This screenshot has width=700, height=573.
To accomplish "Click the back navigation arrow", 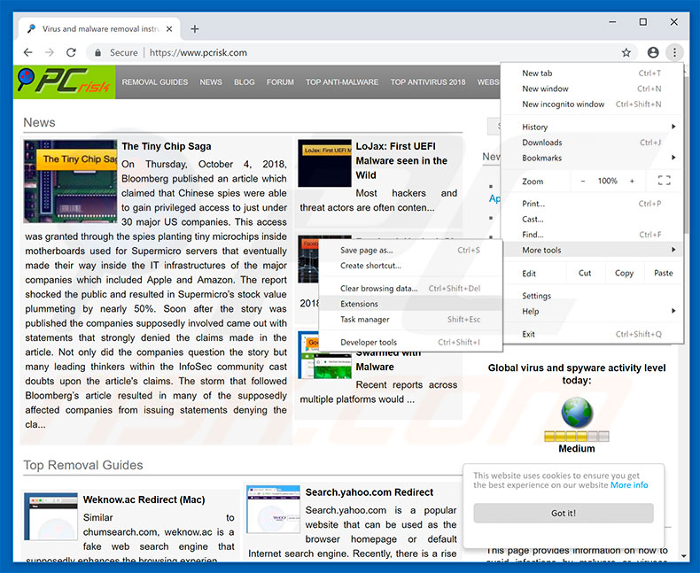I will 26,53.
